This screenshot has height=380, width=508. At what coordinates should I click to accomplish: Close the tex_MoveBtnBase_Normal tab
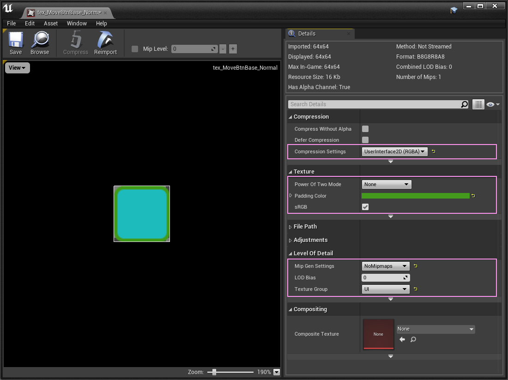(x=105, y=13)
